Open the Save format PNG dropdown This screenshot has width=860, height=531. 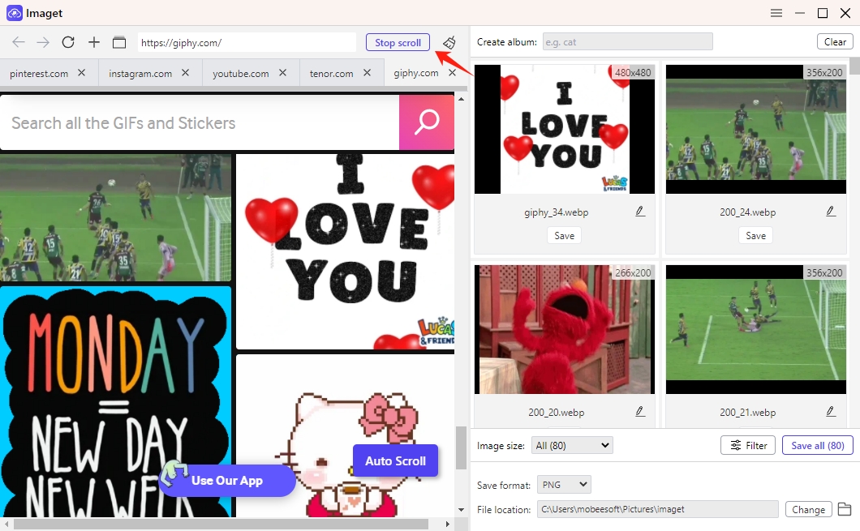(x=564, y=485)
